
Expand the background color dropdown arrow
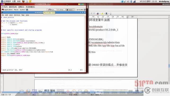pyautogui.click(x=109, y=14)
